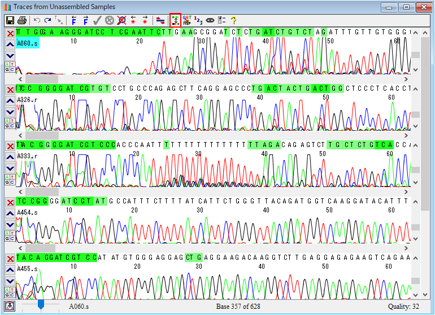
Task: Jump to previous red asterisk ambiguity
Action: [x=133, y=20]
